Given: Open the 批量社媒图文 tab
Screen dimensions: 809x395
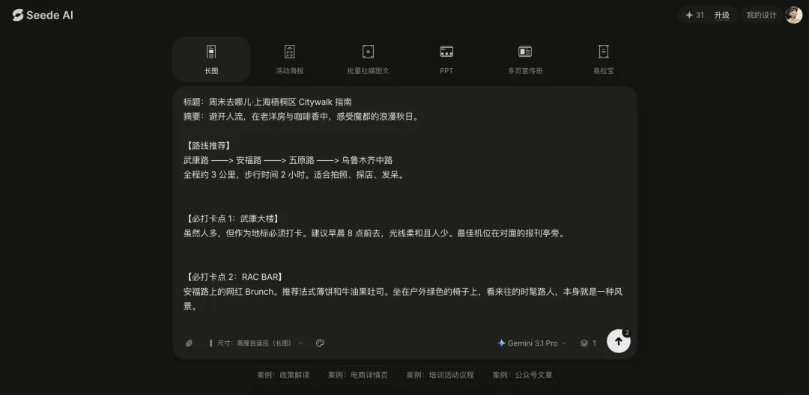Looking at the screenshot, I should 368,59.
